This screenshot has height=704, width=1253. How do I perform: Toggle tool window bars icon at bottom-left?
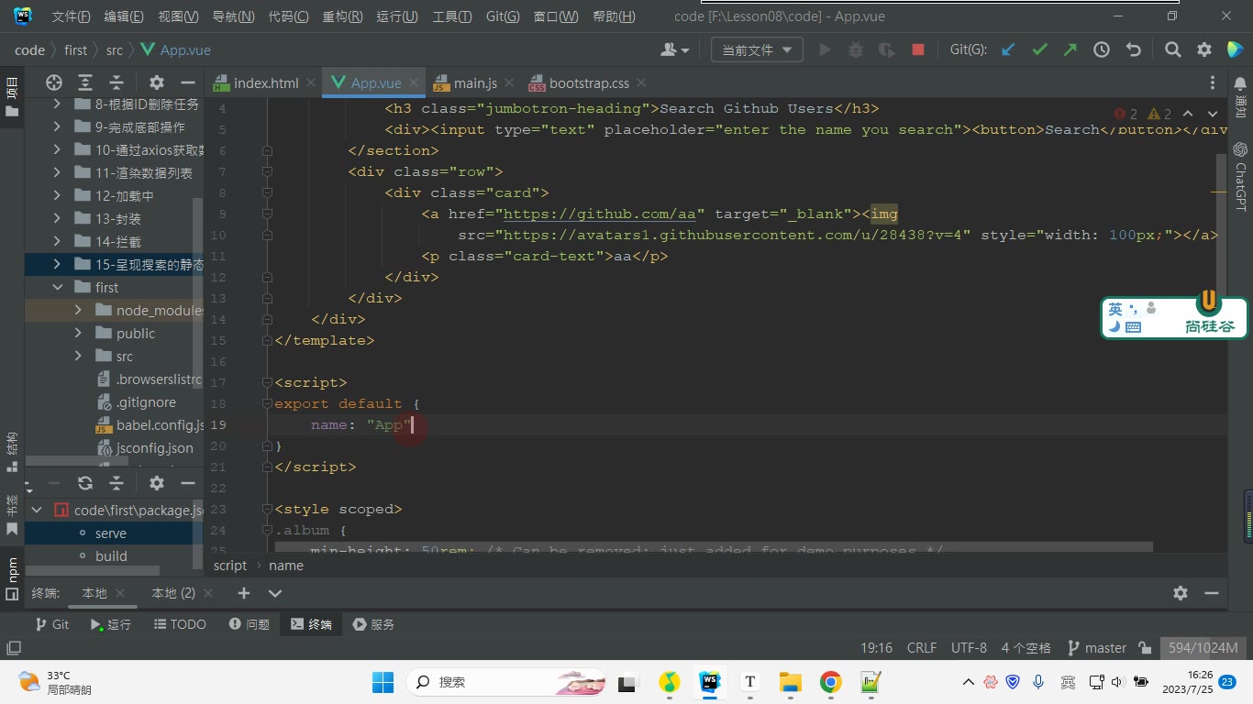[13, 648]
